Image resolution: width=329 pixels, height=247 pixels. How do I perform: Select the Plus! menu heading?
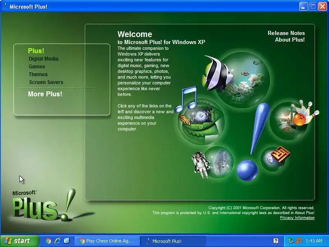click(x=36, y=51)
